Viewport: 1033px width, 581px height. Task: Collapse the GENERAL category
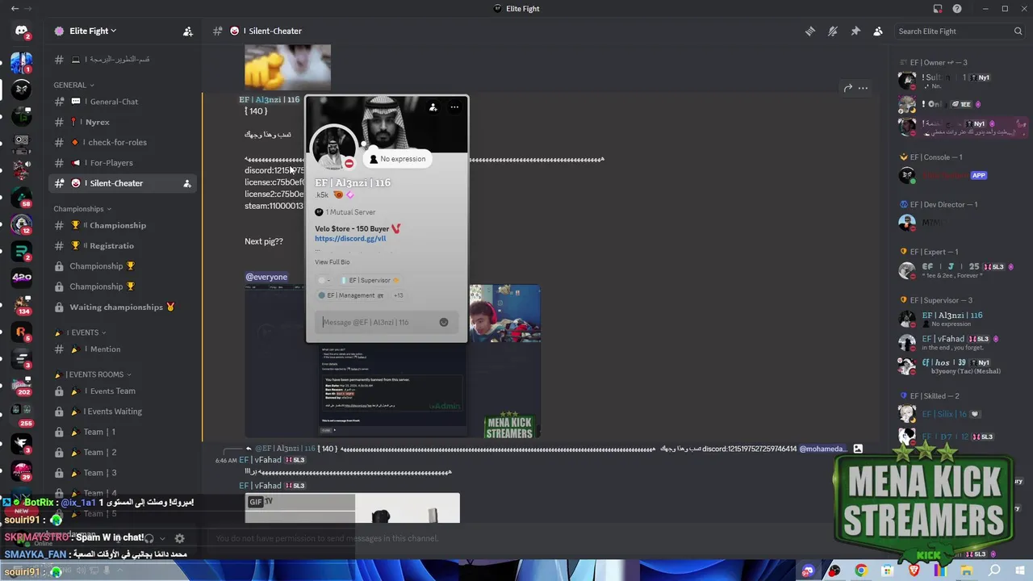click(x=73, y=85)
